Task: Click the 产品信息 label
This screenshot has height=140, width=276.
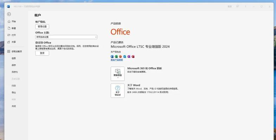Action: (116, 23)
